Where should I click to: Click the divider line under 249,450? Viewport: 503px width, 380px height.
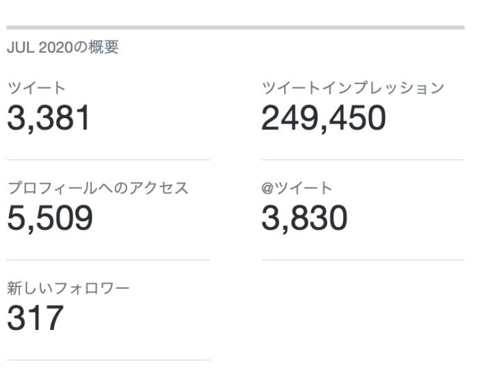tap(363, 160)
